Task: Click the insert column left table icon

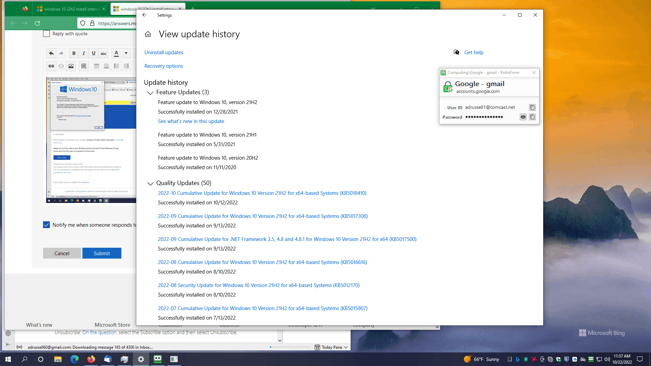Action: pos(116,66)
